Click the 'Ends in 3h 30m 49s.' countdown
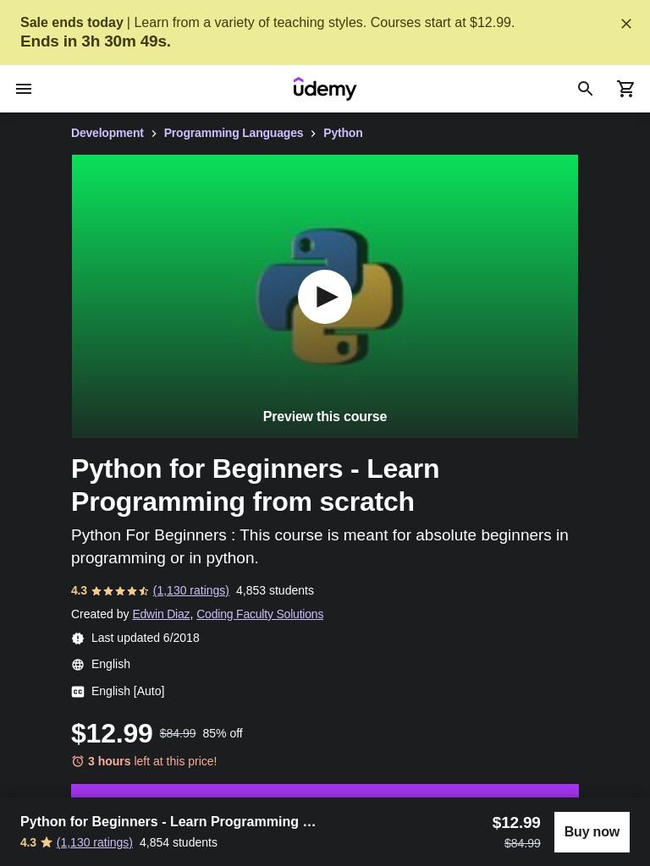 coord(96,41)
